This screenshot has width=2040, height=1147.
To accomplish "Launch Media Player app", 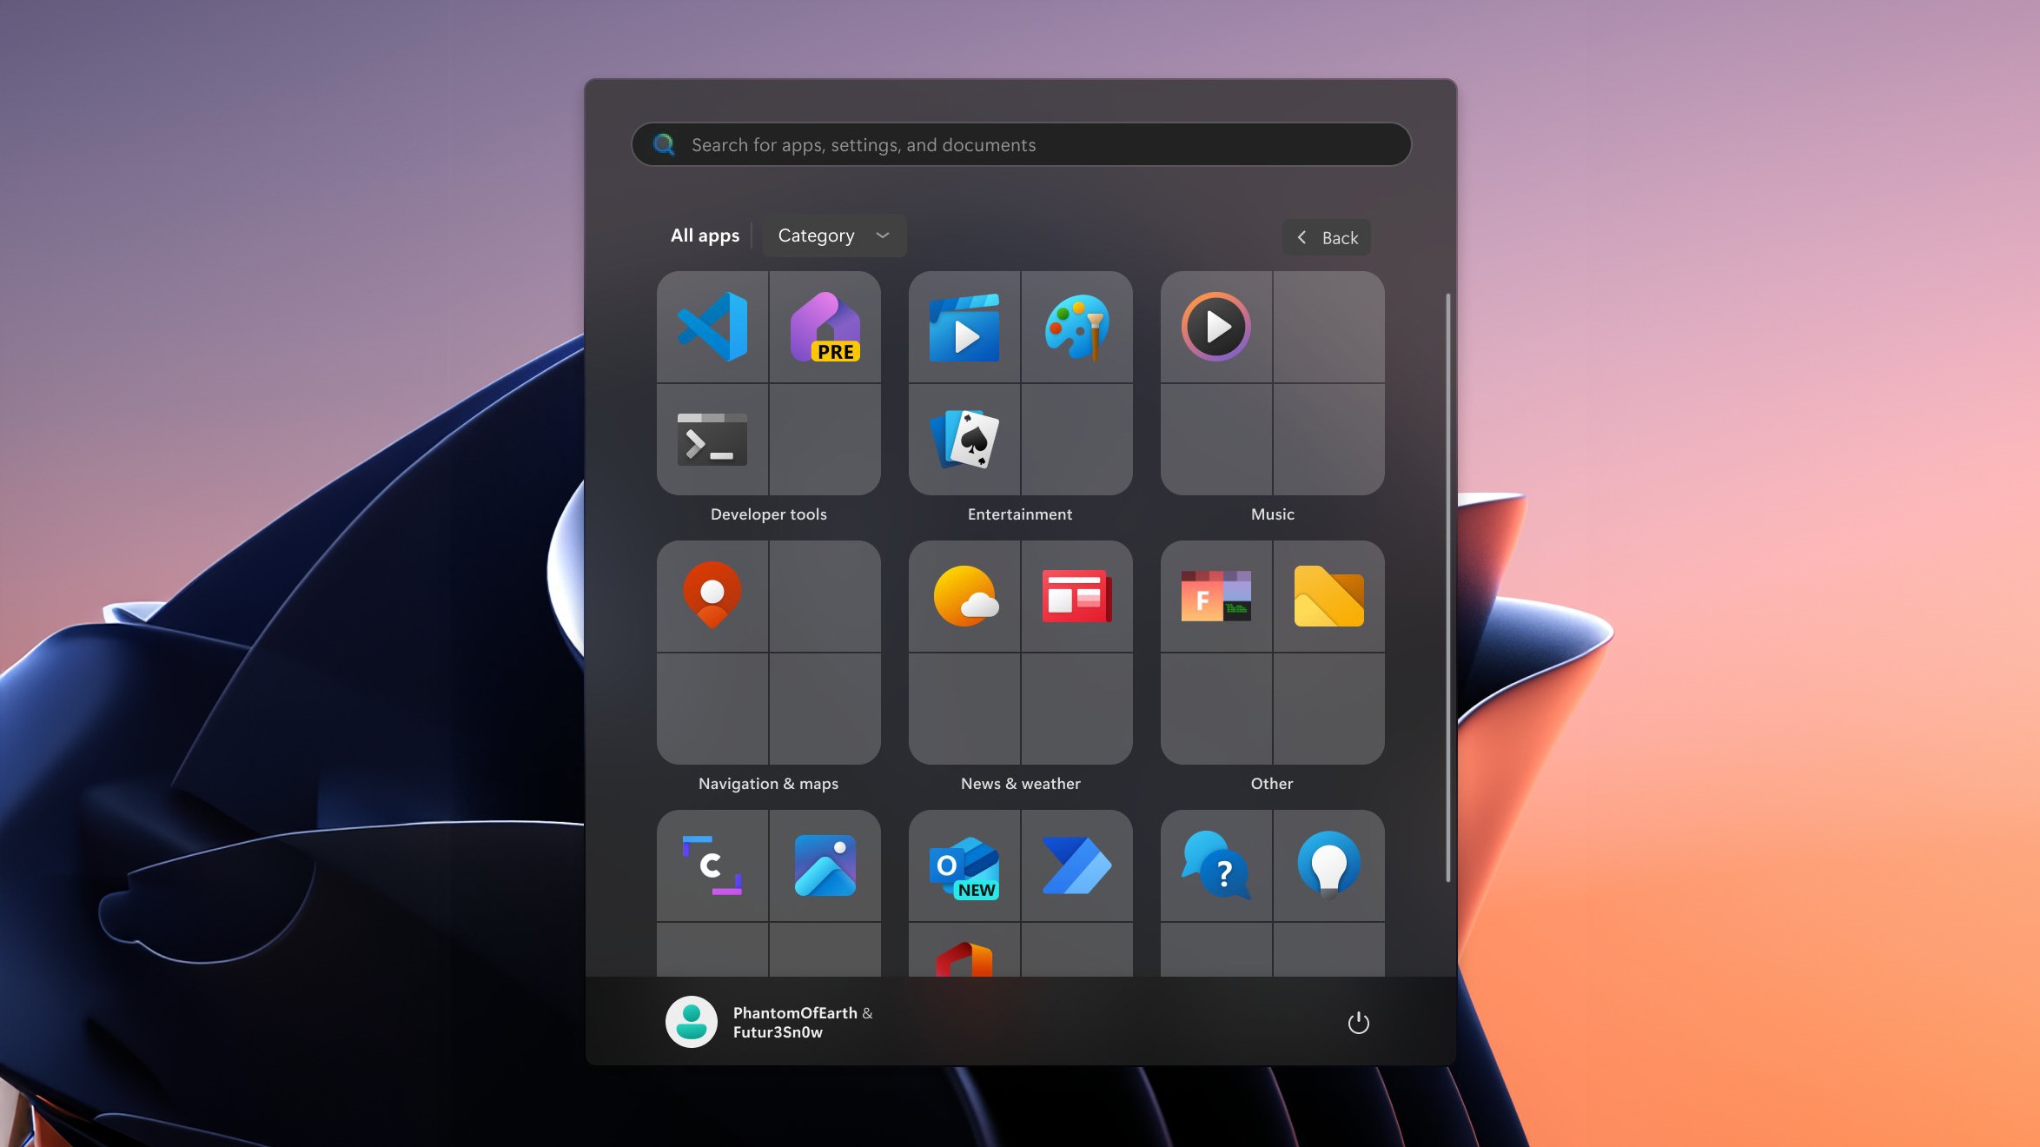I will (1216, 327).
